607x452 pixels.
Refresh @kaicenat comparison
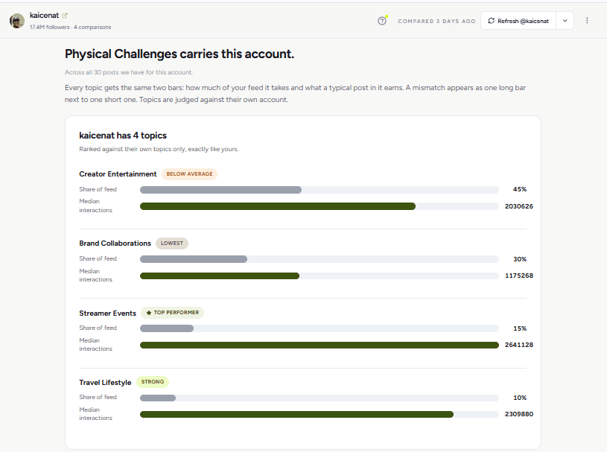coord(518,21)
